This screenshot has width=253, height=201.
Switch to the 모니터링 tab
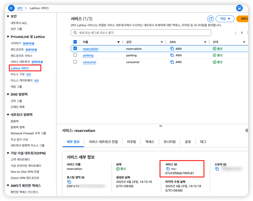pyautogui.click(x=170, y=142)
